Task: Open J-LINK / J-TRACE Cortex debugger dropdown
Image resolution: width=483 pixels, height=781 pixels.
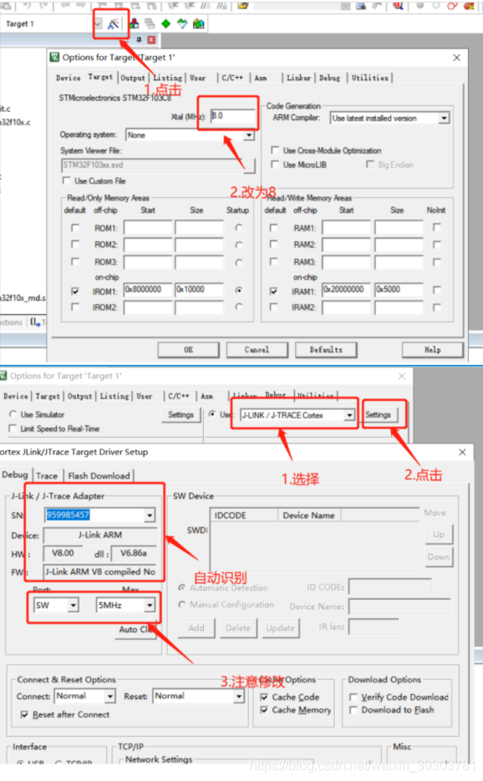Action: (349, 415)
